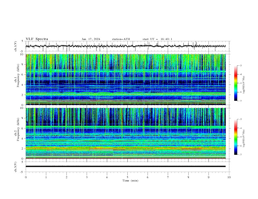Select the "start UT = 16:40: 1" text
Image resolution: width=258 pixels, height=199 pixels.
(157, 39)
